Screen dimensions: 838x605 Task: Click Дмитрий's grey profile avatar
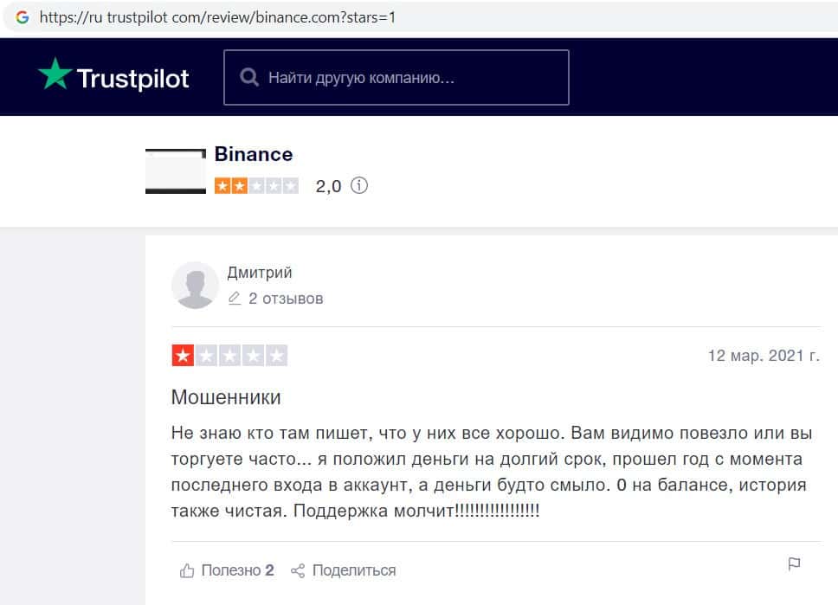click(195, 285)
